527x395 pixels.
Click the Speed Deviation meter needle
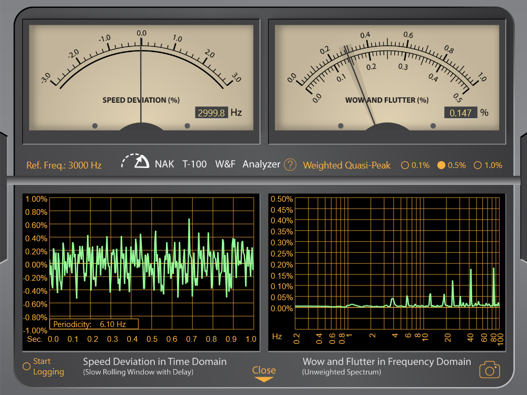[141, 81]
